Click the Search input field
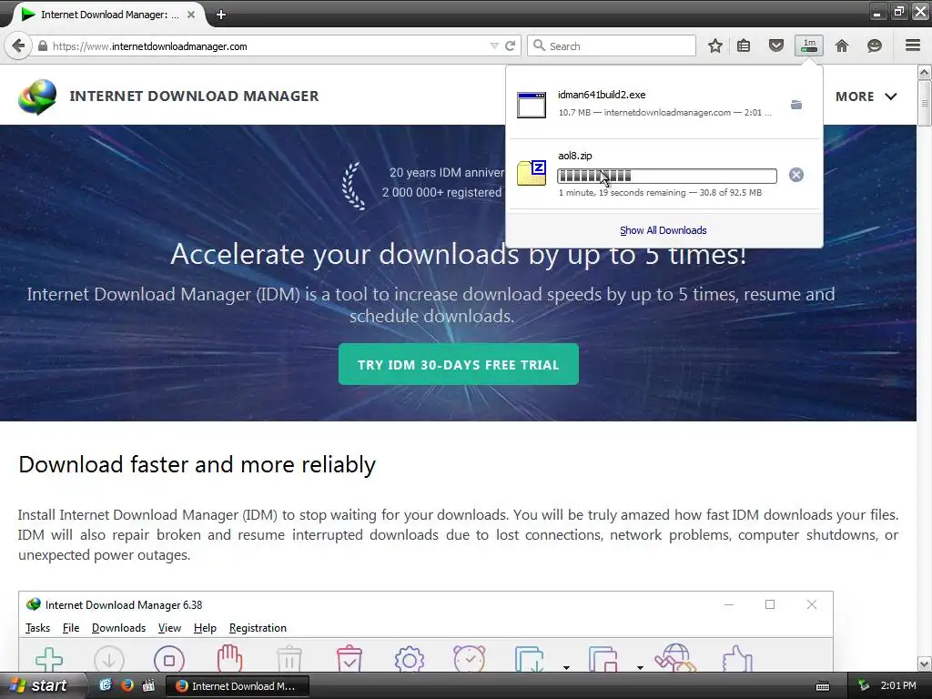The width and height of the screenshot is (932, 699). (612, 46)
